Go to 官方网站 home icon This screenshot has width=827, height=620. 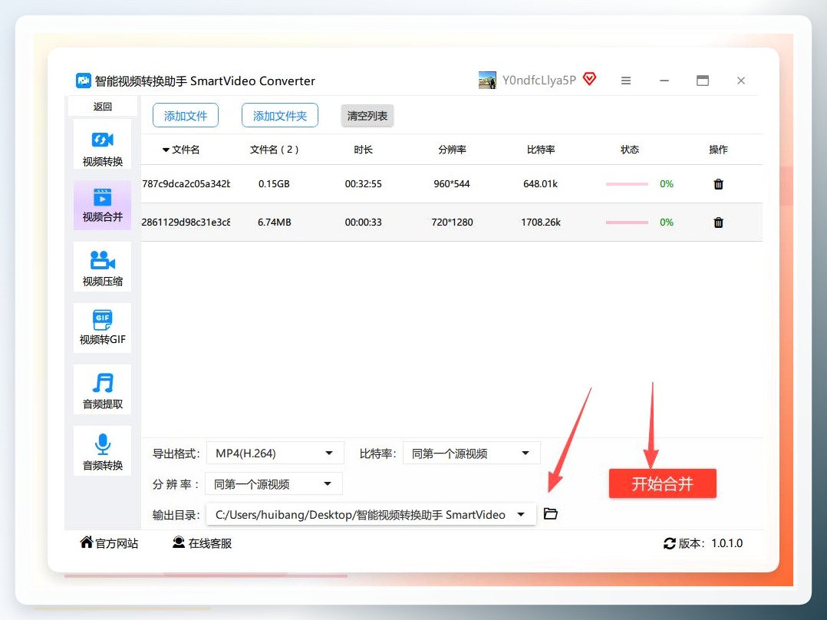tap(86, 542)
